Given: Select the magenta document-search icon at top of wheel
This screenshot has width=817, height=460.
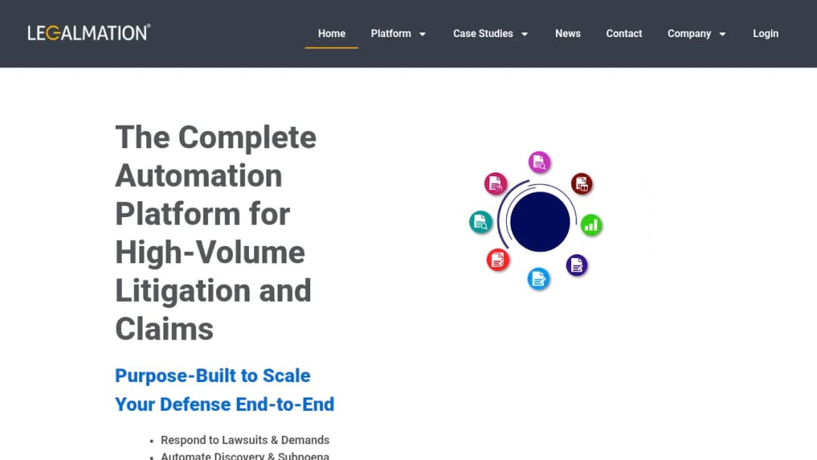Looking at the screenshot, I should (x=539, y=163).
